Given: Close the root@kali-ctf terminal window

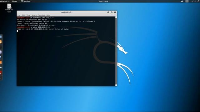Looking at the screenshot, I should pos(115,12).
